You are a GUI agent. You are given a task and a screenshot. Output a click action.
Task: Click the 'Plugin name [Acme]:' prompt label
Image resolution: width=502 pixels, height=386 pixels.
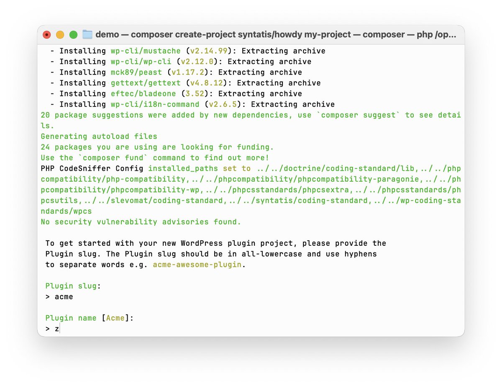coord(90,318)
